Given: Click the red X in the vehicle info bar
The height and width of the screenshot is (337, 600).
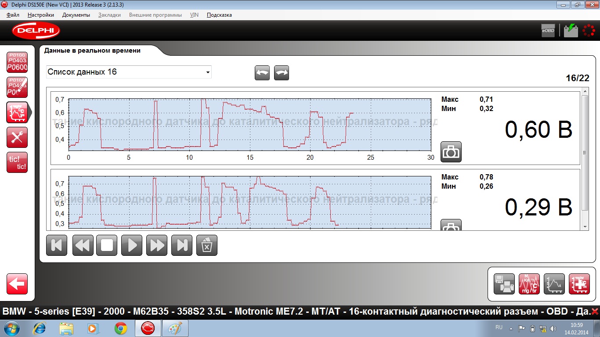Looking at the screenshot, I should 595,312.
